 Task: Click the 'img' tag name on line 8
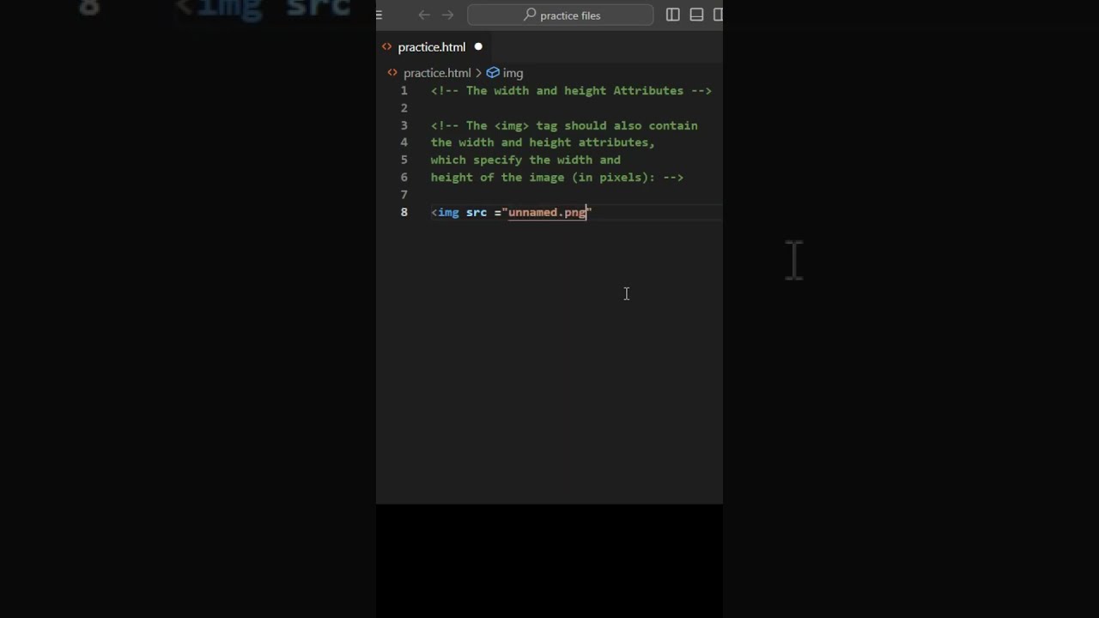(448, 212)
